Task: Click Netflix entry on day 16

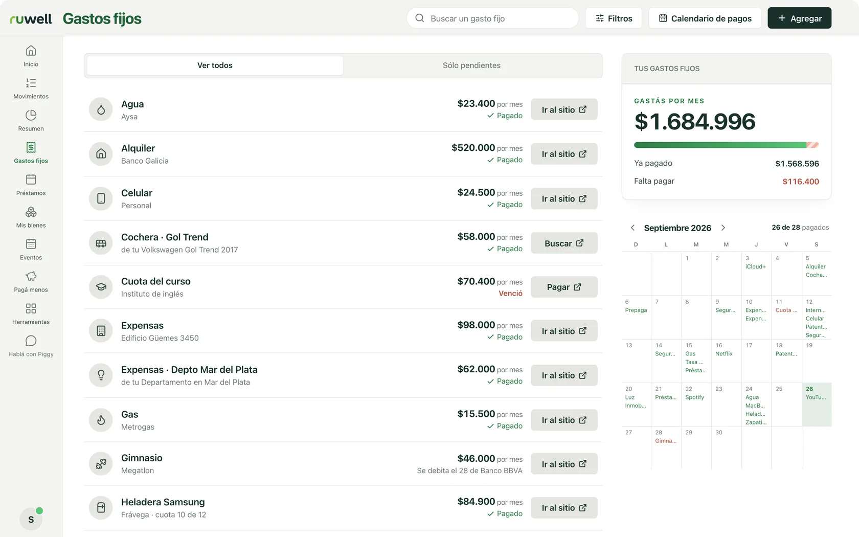Action: click(x=724, y=354)
